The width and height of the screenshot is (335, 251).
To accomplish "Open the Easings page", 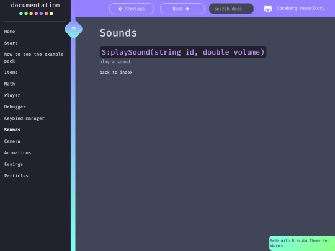I will 14,164.
